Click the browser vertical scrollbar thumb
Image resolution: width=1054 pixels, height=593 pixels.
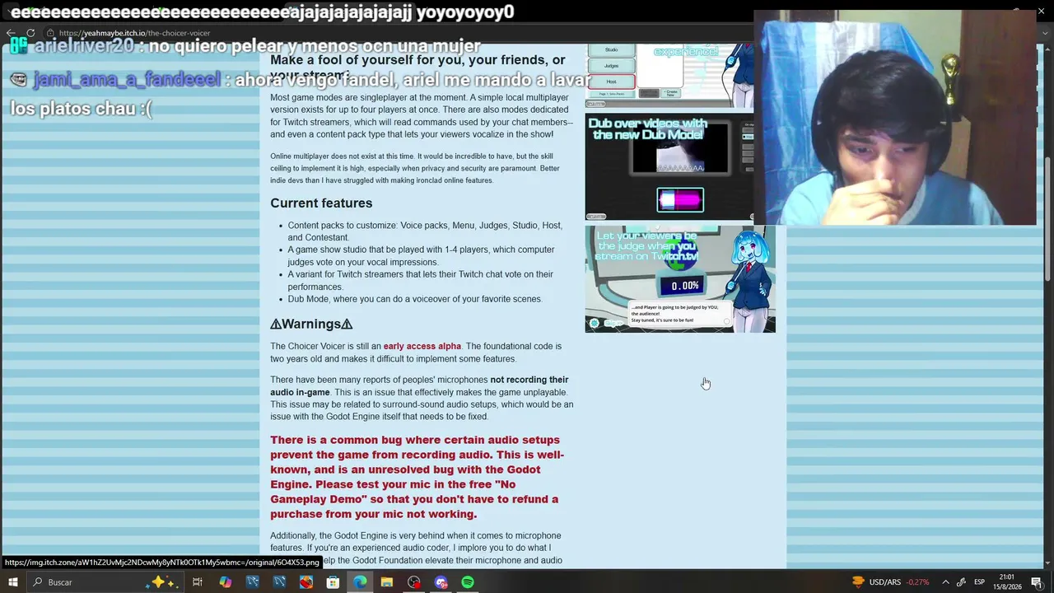point(1047,219)
